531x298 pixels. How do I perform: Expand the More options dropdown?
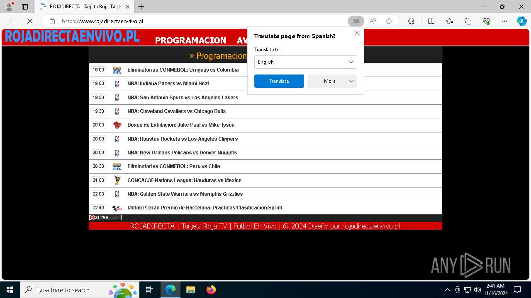click(332, 81)
